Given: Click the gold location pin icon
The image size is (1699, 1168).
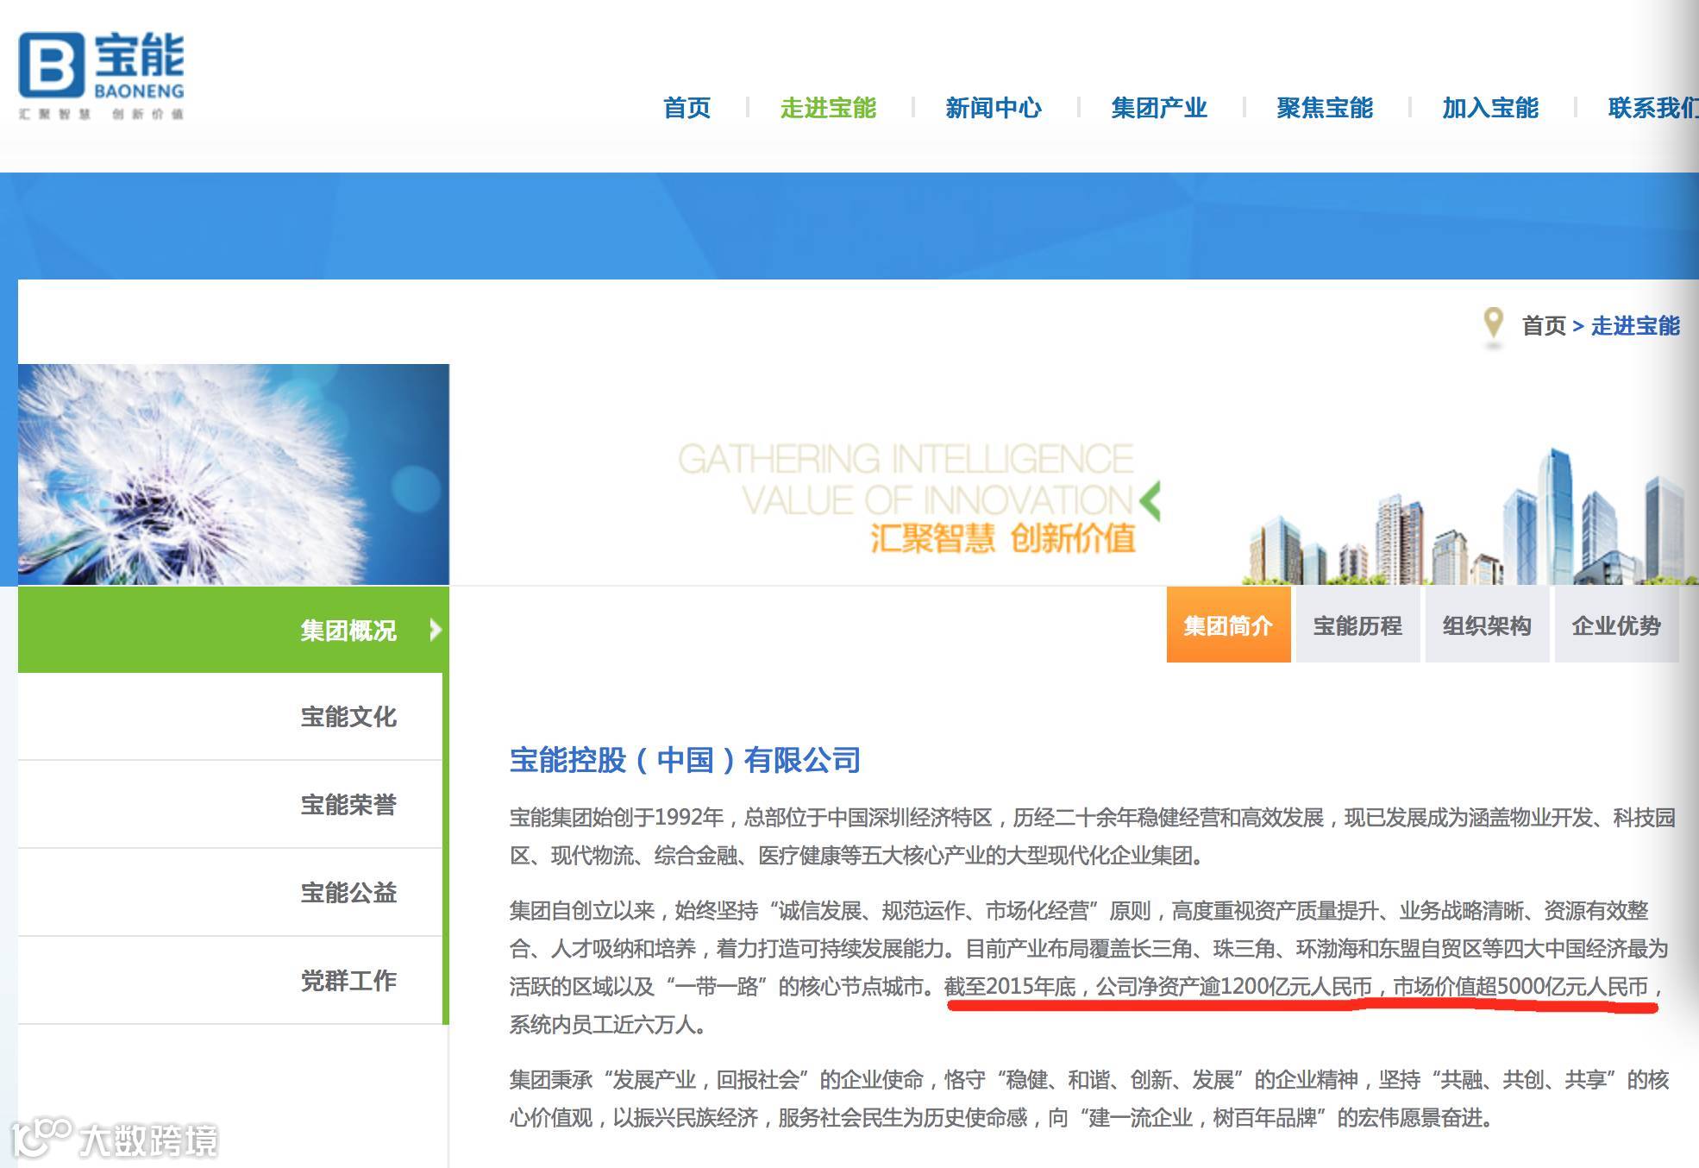Looking at the screenshot, I should point(1493,323).
